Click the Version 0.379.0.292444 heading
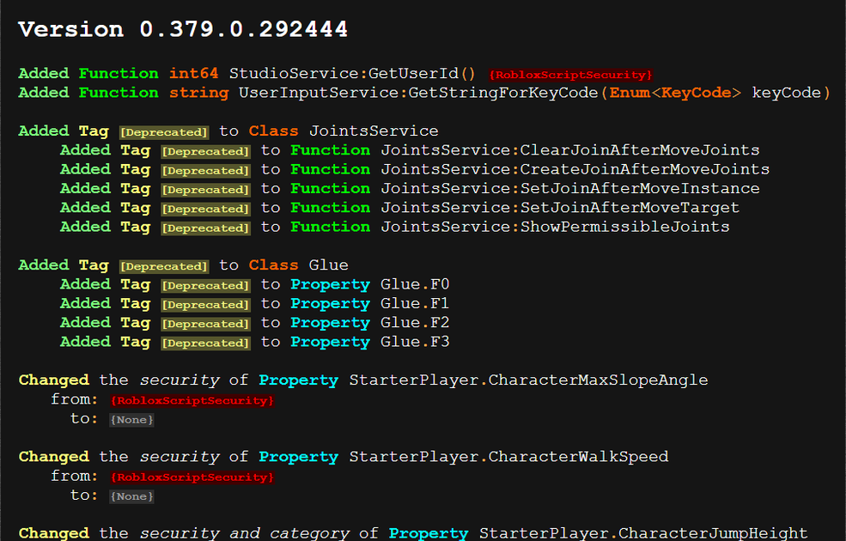 [x=183, y=29]
